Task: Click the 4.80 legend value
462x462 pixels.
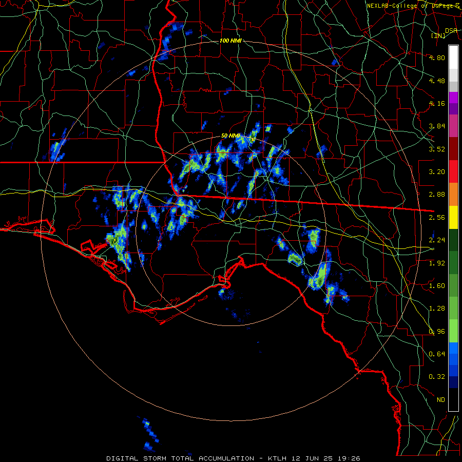Action: (437, 57)
